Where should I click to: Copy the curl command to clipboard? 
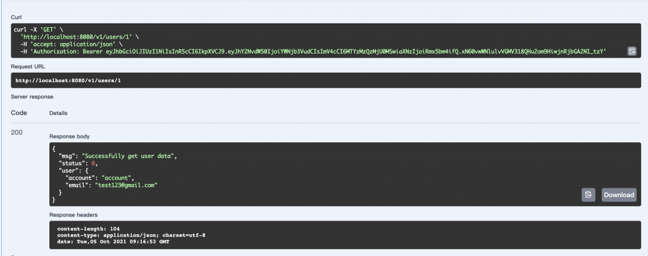point(631,51)
